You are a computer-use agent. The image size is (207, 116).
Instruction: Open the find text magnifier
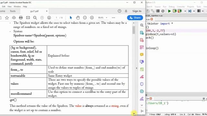tap(35, 18)
